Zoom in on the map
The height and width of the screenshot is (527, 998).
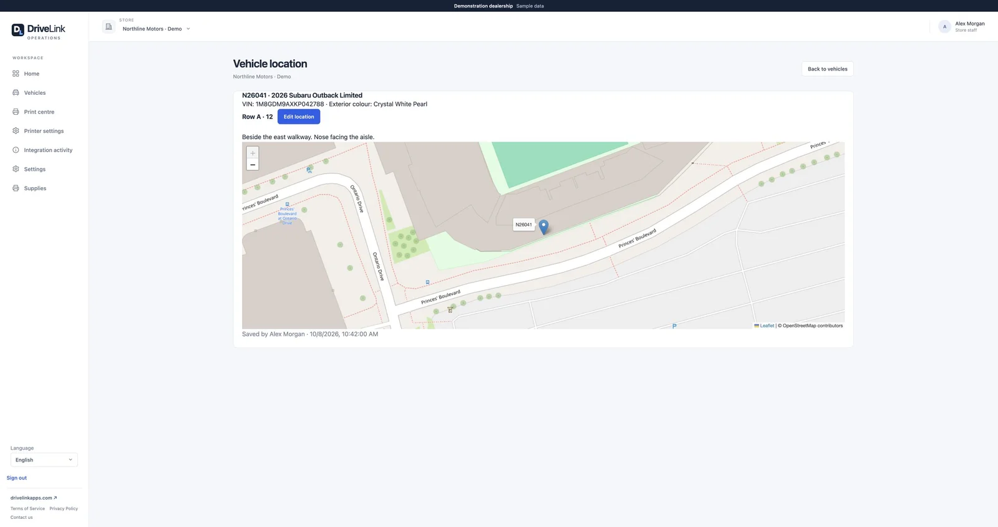coord(253,153)
